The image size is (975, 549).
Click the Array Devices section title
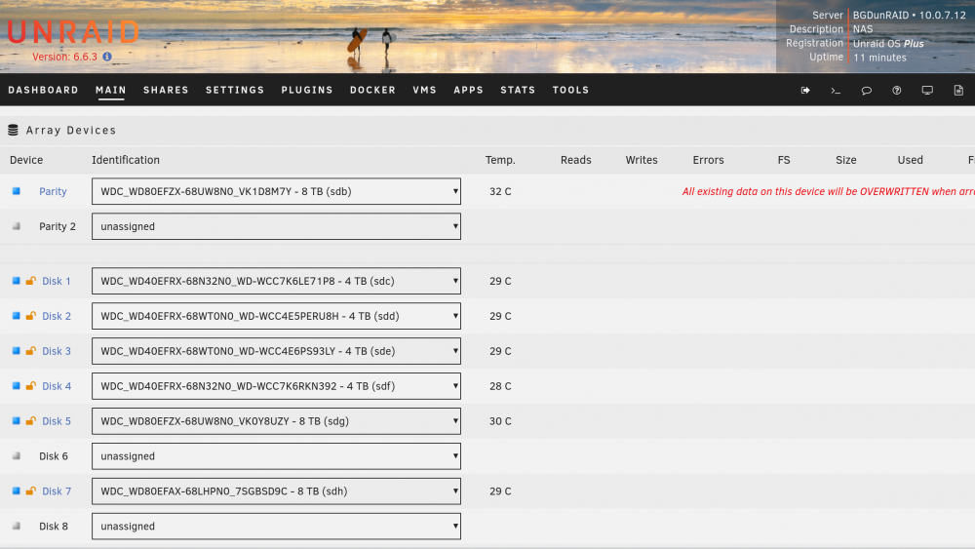click(71, 130)
